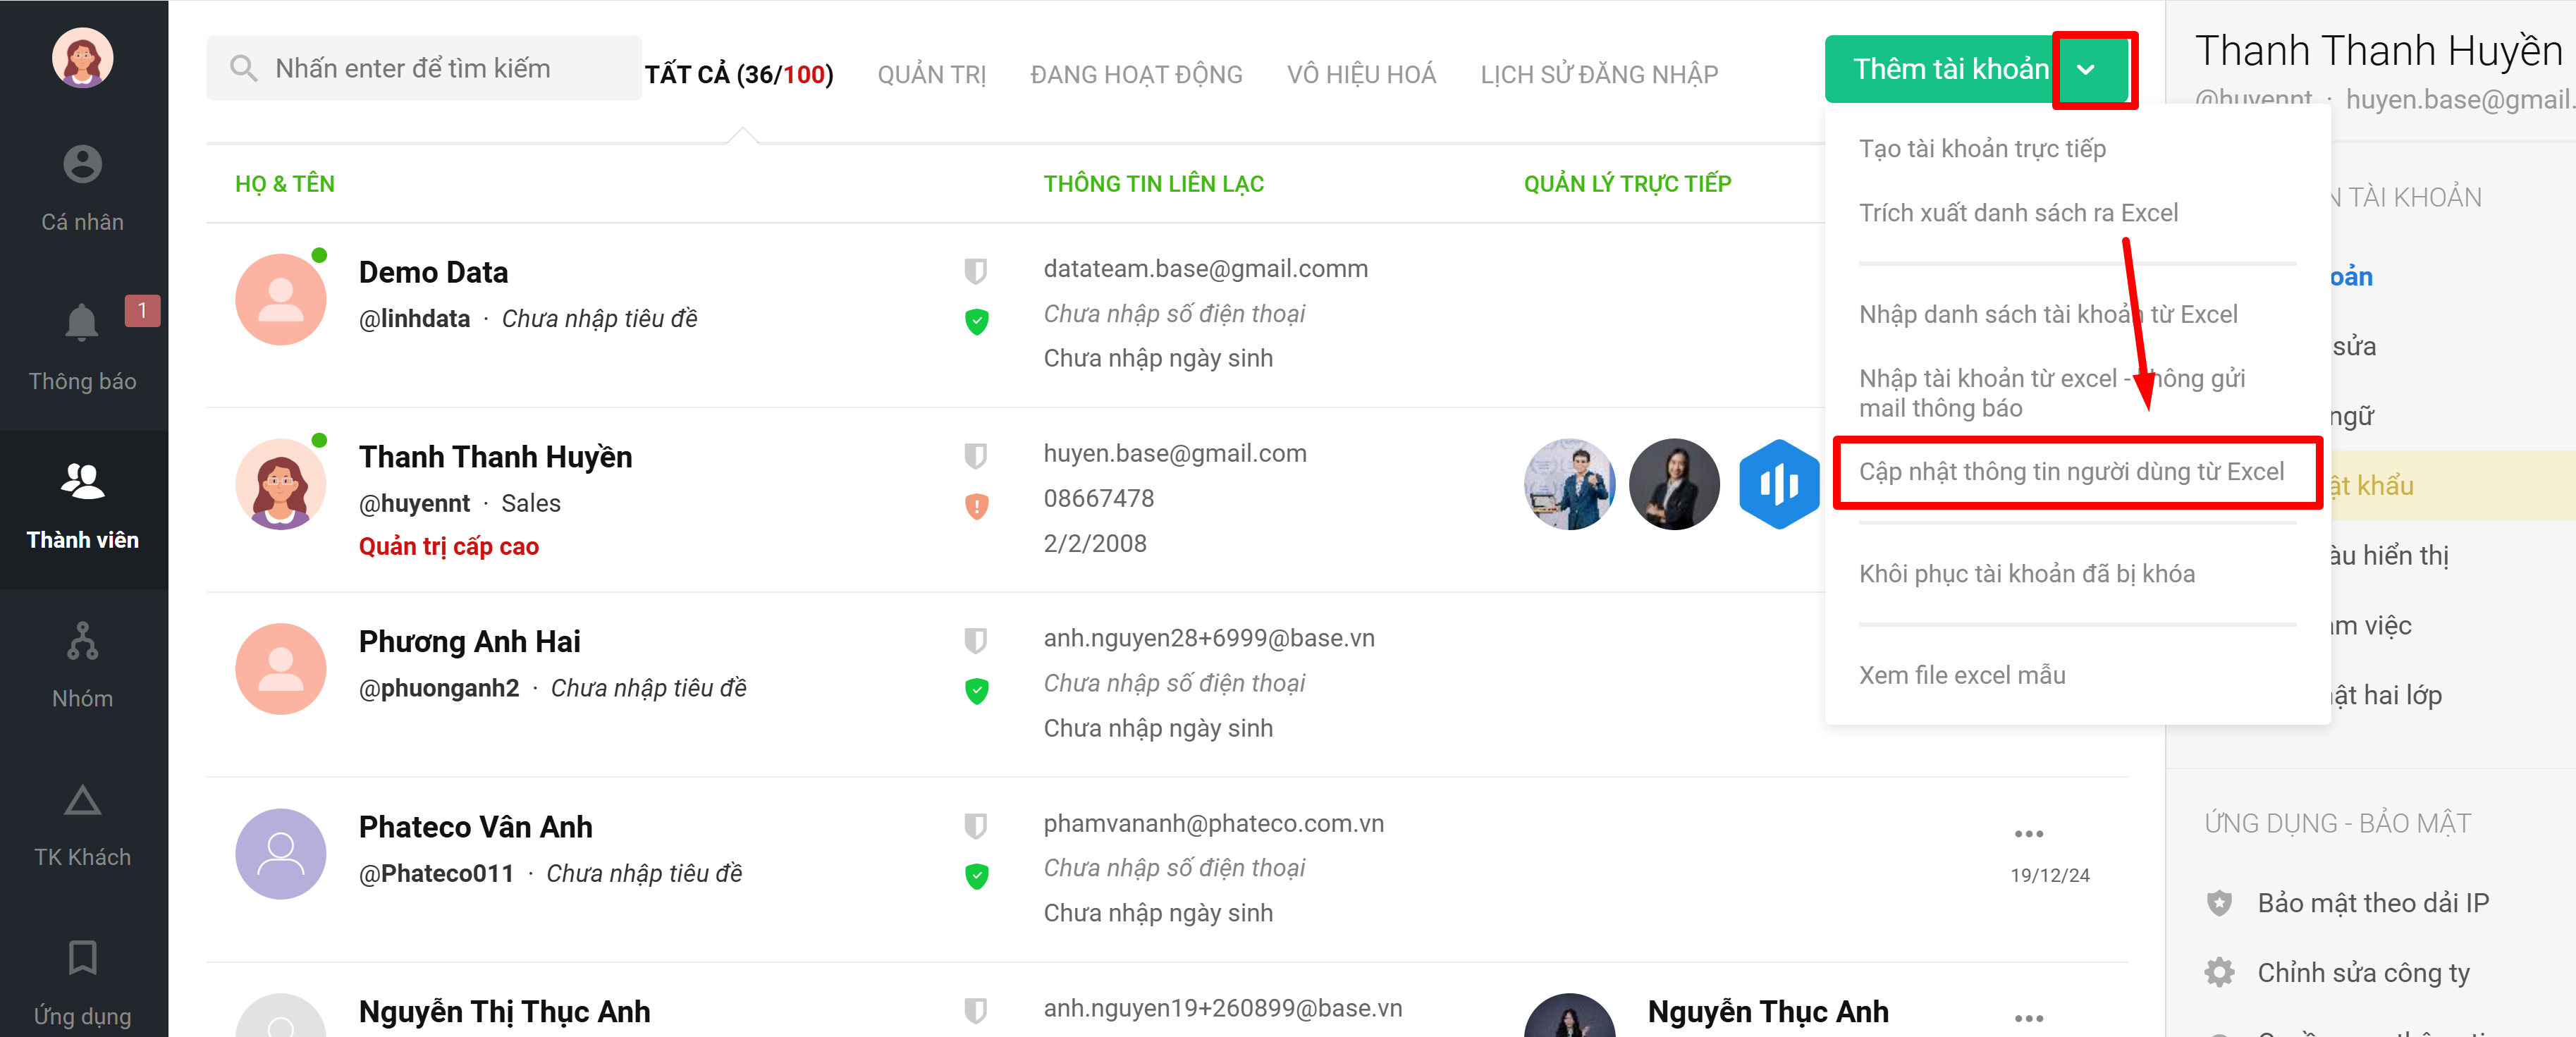Open the Thông báo bell icon
The image size is (2576, 1037).
click(x=82, y=322)
